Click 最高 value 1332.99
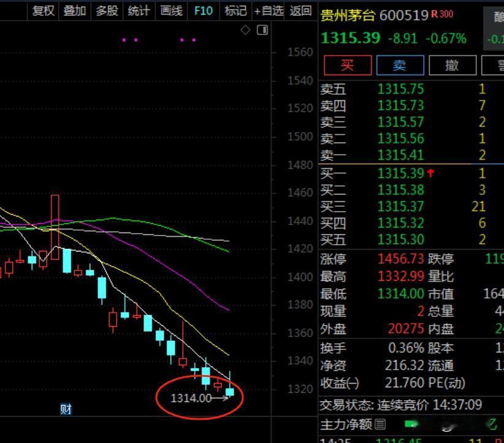The width and height of the screenshot is (504, 443). coord(401,276)
